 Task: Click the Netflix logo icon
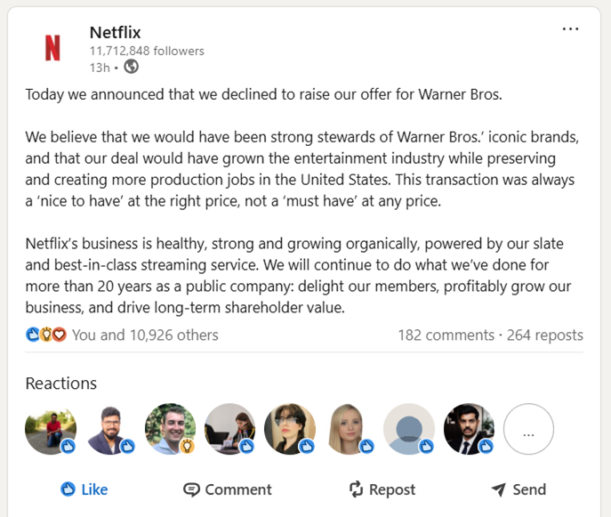[52, 48]
